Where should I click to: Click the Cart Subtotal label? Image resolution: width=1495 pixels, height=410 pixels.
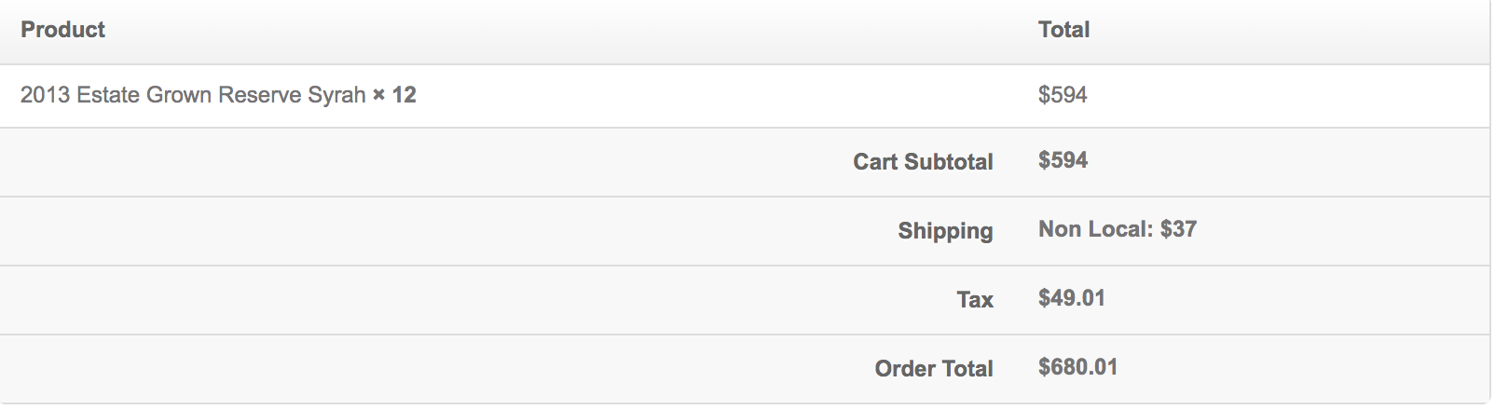click(923, 162)
